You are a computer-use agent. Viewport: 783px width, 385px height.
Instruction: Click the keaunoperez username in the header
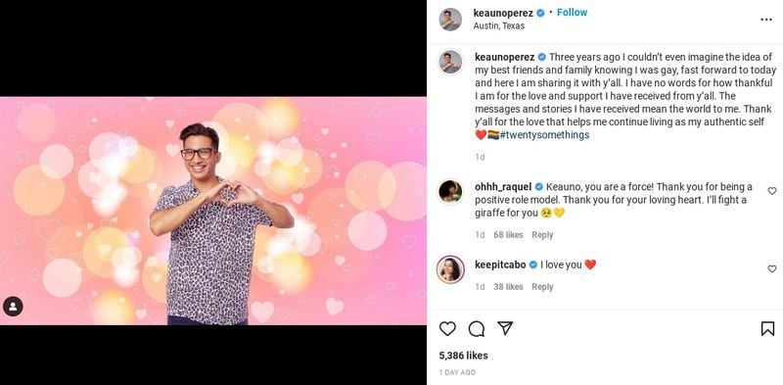point(503,13)
